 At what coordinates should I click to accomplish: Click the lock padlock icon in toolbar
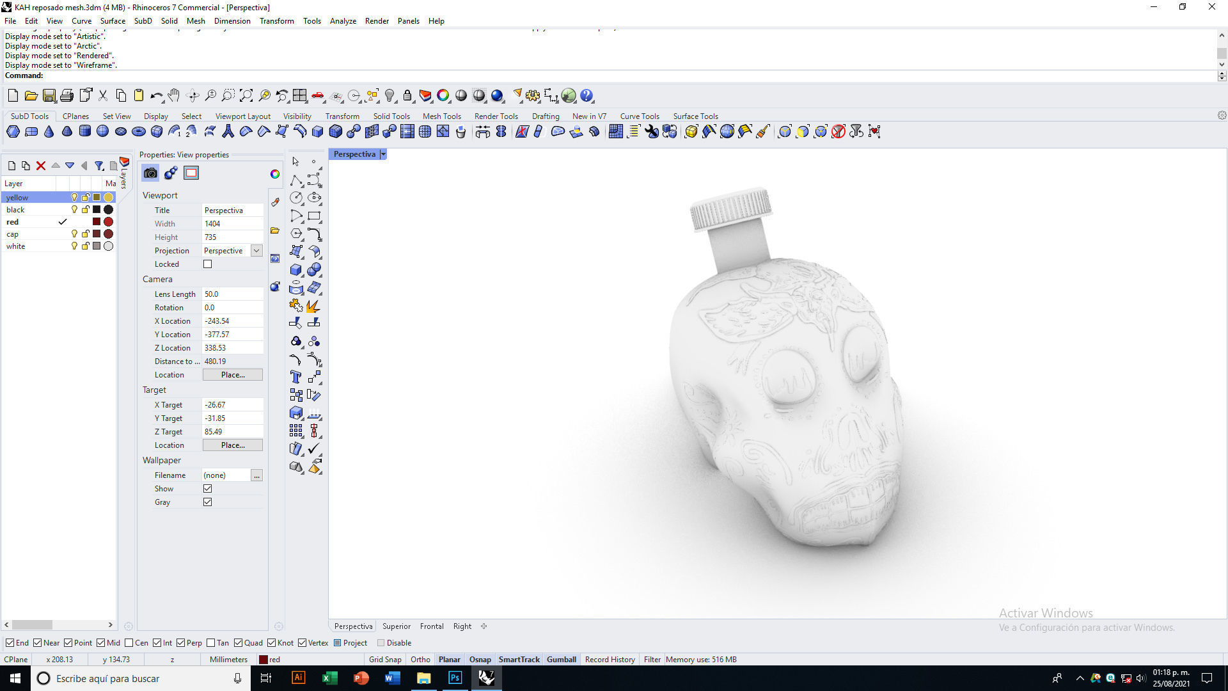(x=407, y=96)
